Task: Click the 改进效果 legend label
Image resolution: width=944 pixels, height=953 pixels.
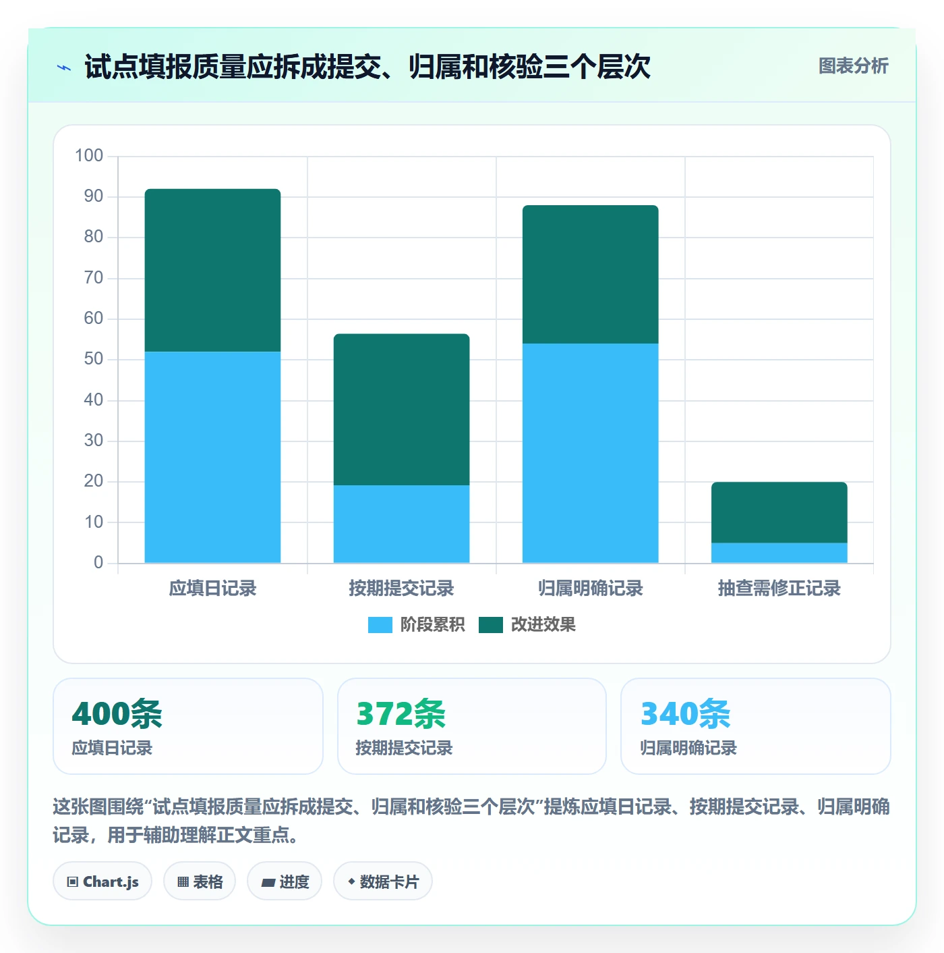Action: [x=543, y=625]
